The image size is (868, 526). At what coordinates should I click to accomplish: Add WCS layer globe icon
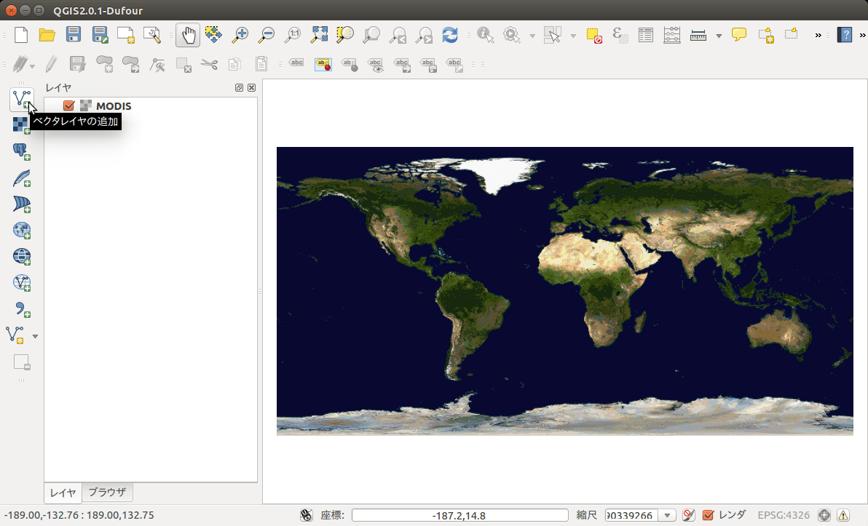pyautogui.click(x=22, y=256)
